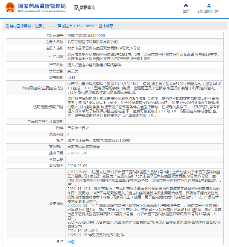This screenshot has width=229, height=247.
Task: Click the page heading 国械注准20163120990 基本信息
Action: [85, 26]
